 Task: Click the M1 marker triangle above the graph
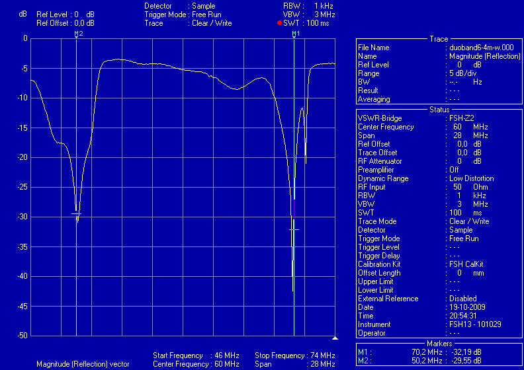click(294, 36)
